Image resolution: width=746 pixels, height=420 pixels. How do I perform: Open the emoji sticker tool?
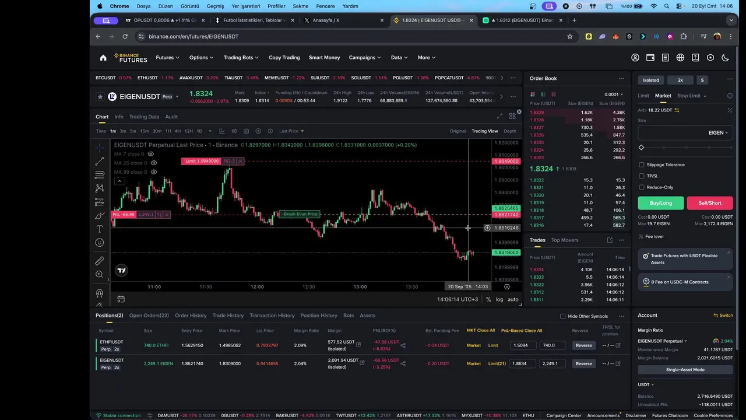point(100,243)
